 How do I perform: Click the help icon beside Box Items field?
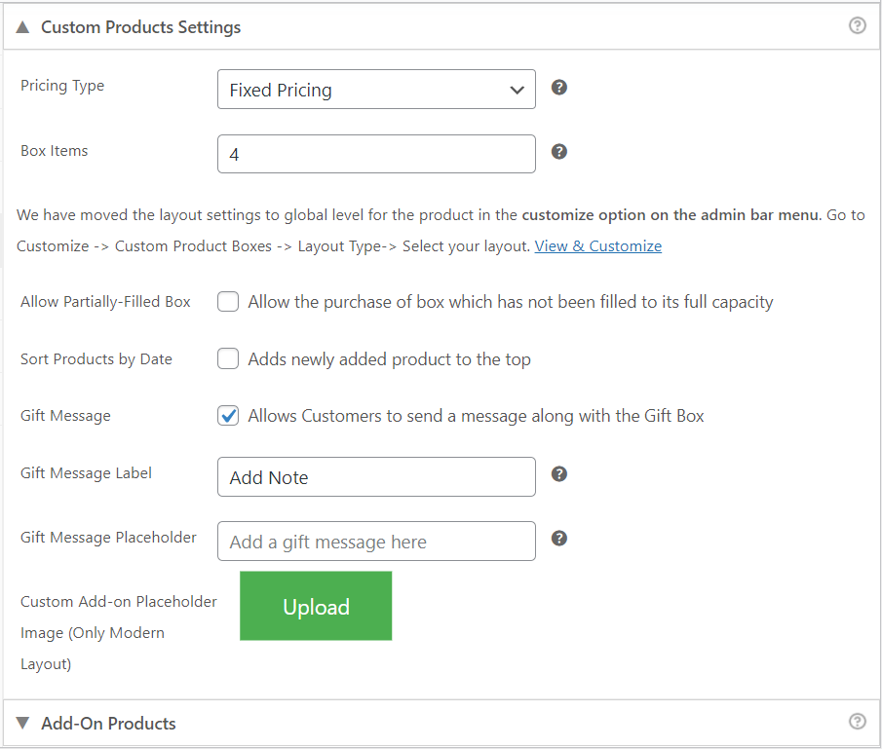558,151
